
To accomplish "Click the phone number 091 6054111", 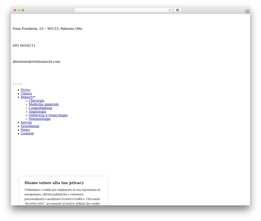I will coord(24,45).
